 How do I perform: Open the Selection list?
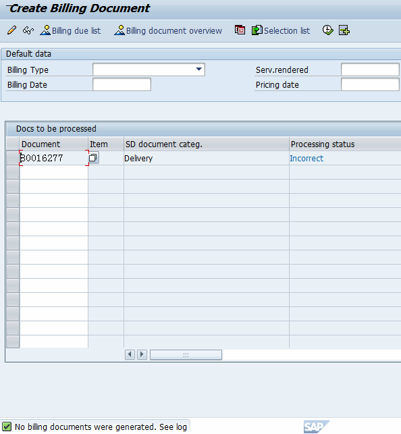281,30
